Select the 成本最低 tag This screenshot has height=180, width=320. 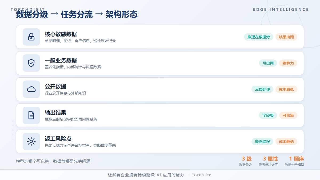286,89
